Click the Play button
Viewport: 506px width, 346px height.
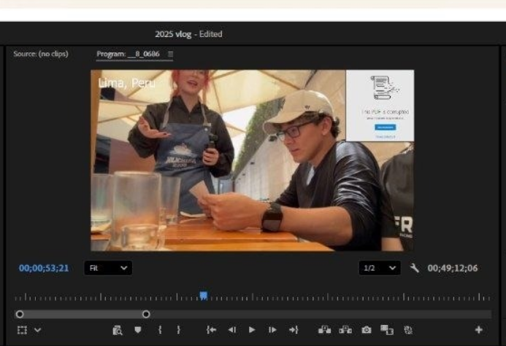tap(252, 330)
